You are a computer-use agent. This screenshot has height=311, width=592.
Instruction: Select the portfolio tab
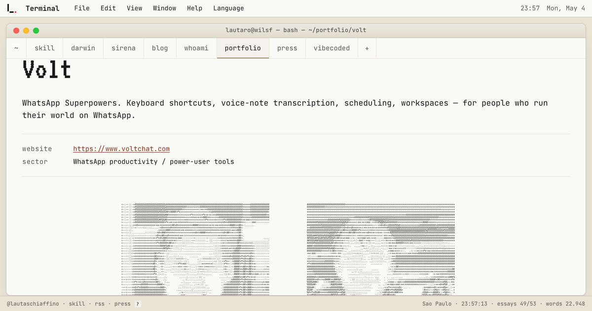click(x=243, y=48)
